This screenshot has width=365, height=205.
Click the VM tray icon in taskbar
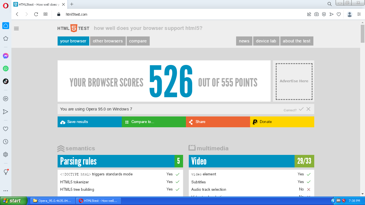coord(338,201)
